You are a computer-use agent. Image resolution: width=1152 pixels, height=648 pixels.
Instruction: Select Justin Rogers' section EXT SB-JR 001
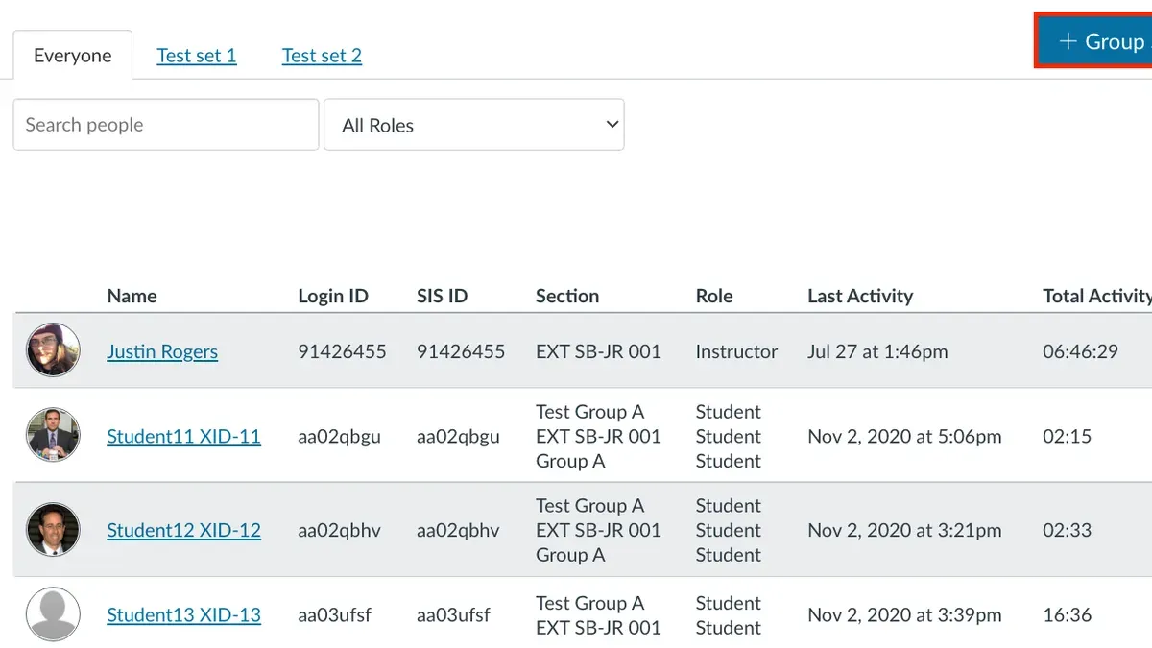tap(598, 351)
